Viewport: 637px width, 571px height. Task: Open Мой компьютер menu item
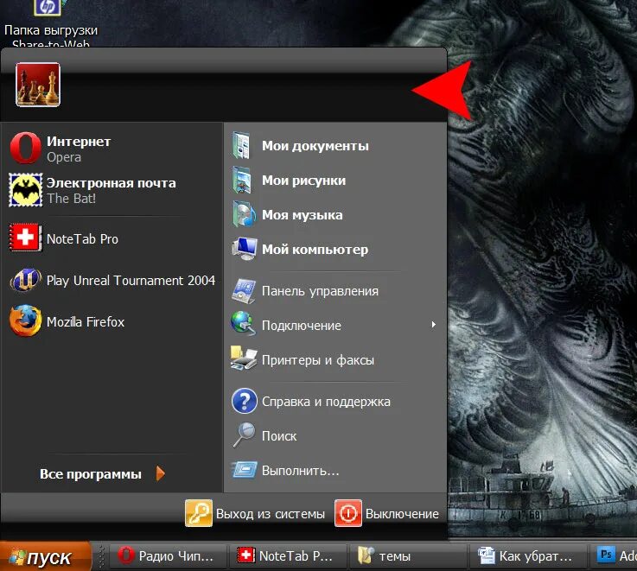pyautogui.click(x=335, y=249)
